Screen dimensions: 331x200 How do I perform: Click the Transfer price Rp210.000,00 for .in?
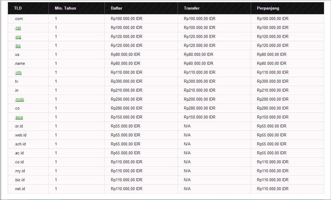coord(199,90)
